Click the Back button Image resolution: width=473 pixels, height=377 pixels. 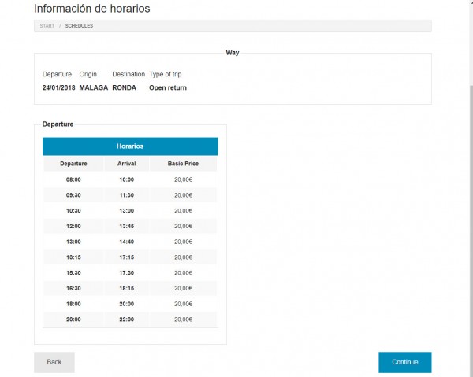coord(54,362)
